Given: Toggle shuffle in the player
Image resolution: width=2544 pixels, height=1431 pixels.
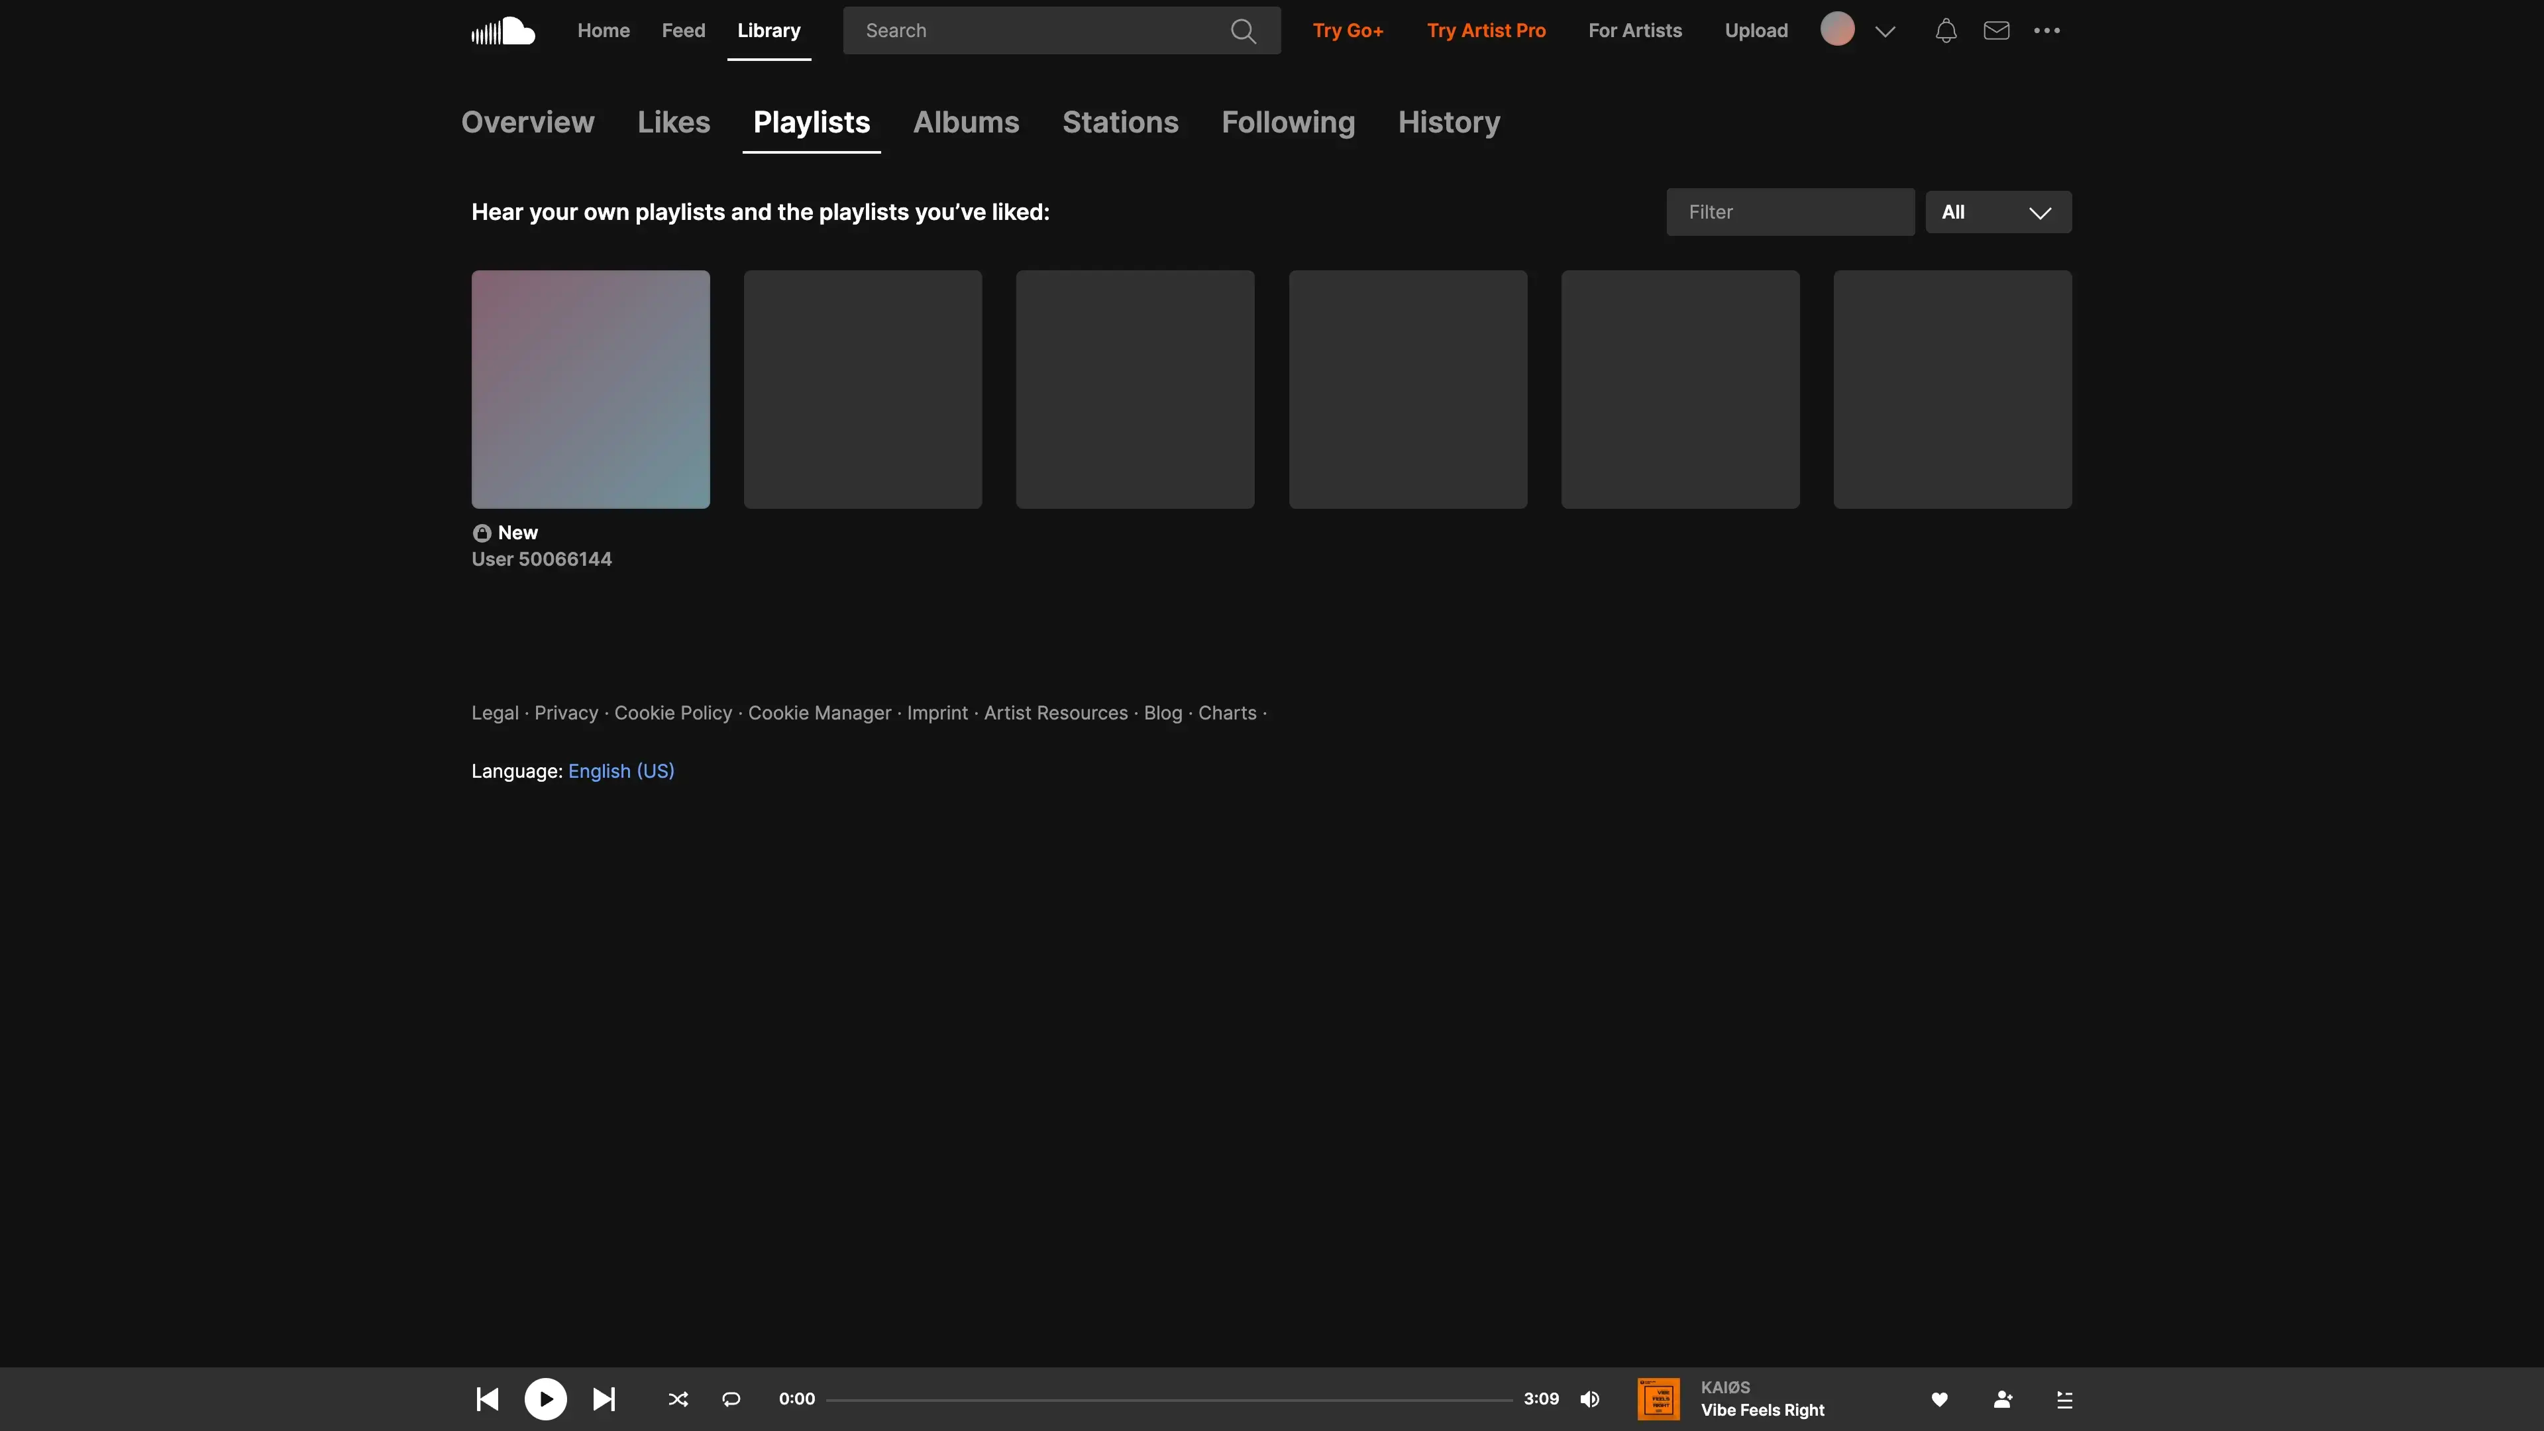Looking at the screenshot, I should 678,1399.
